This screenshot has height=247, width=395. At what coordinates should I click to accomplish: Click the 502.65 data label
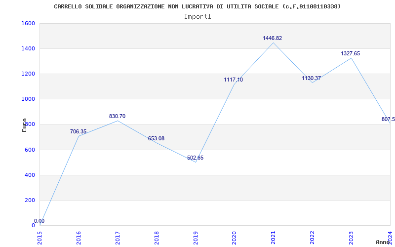pyautogui.click(x=195, y=158)
